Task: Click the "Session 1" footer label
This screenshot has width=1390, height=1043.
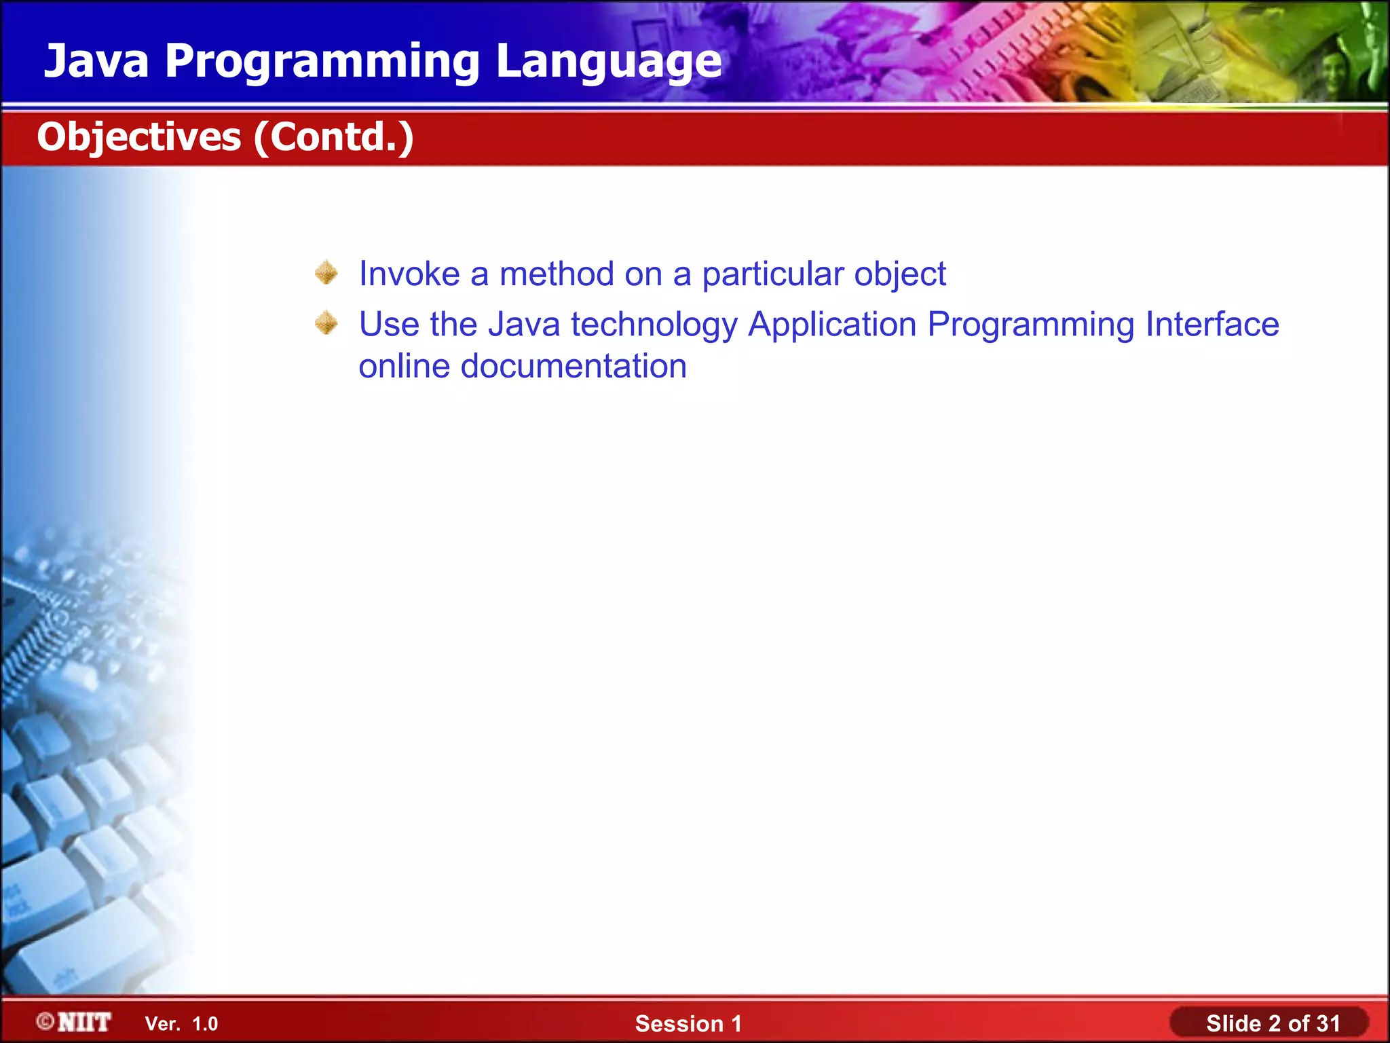Action: pyautogui.click(x=688, y=1023)
